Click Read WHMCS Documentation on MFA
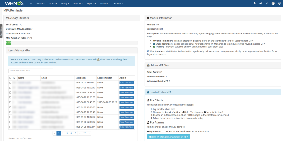Viewport: 283px width, 141px height. pos(168,137)
